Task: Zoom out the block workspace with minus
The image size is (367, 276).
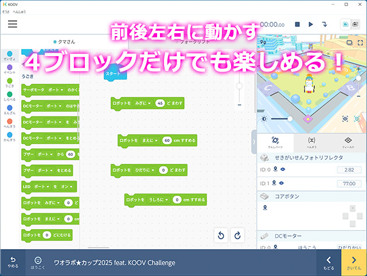Action: [x=239, y=105]
